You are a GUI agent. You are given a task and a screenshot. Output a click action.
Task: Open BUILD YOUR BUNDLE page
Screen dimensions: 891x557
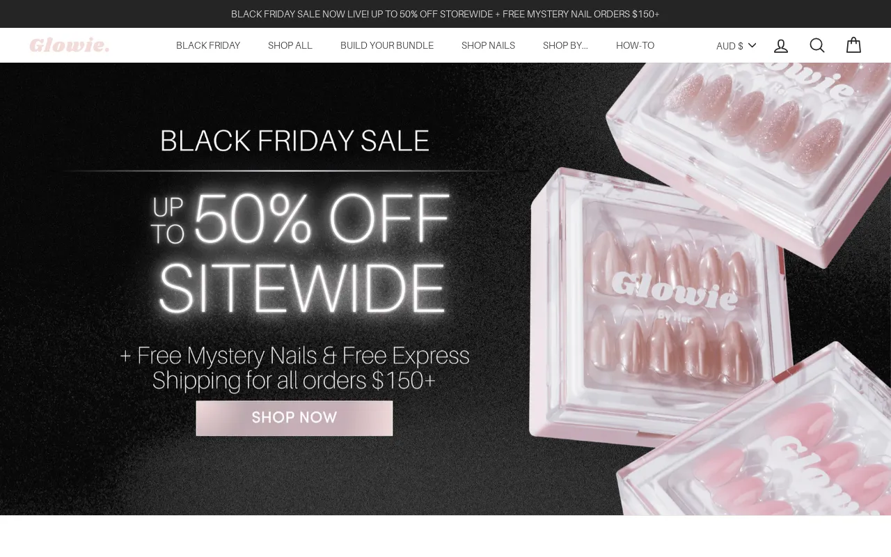tap(387, 45)
